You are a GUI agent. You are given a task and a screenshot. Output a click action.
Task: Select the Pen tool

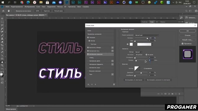tap(2, 52)
